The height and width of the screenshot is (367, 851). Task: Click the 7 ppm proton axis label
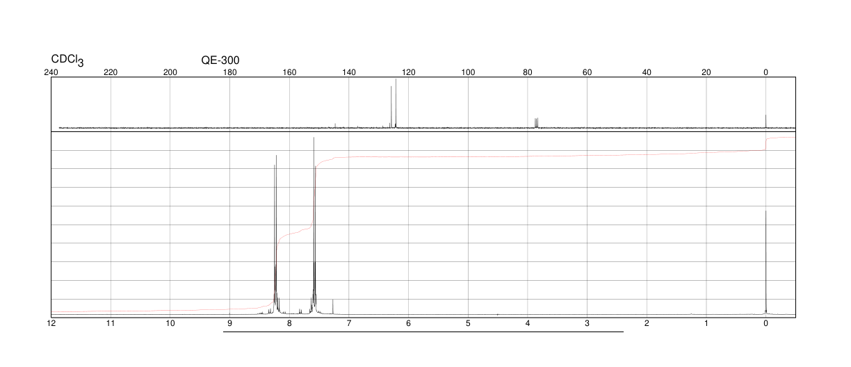coord(349,324)
